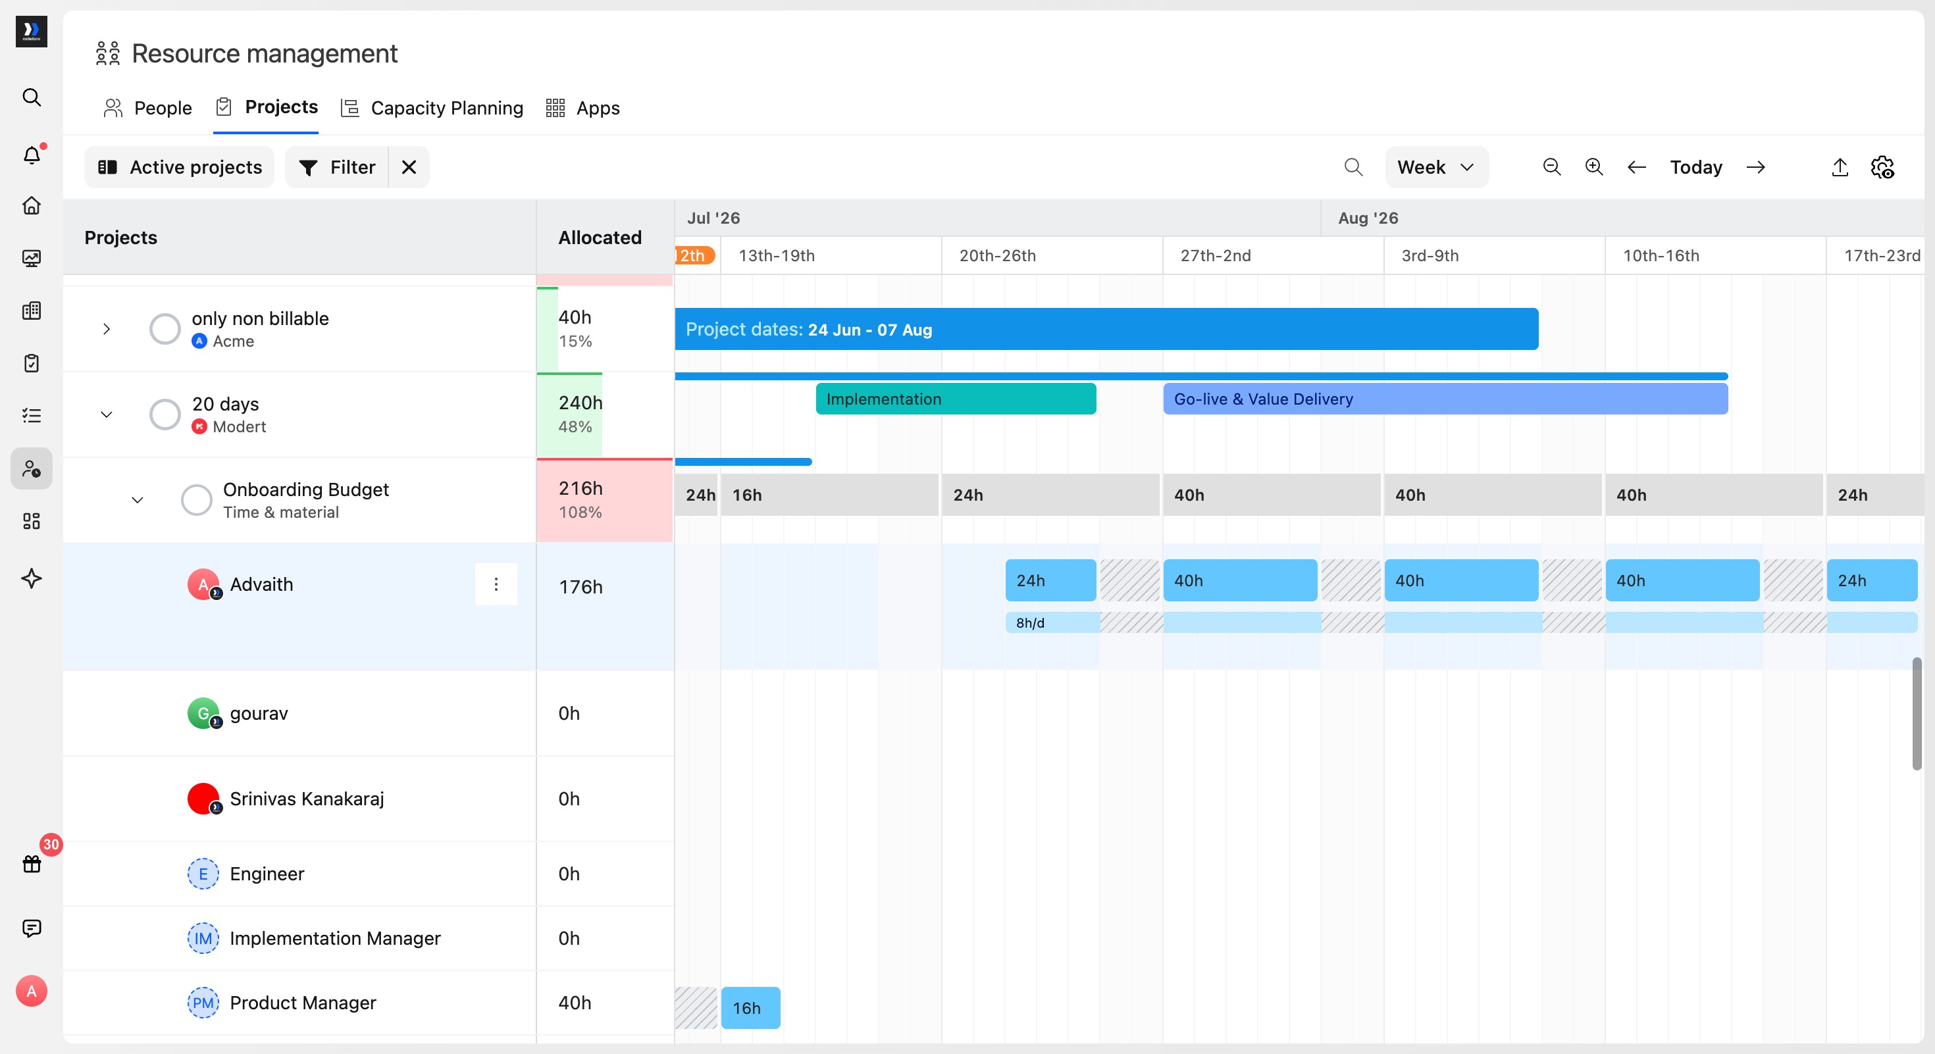
Task: Click the Filter button
Action: [x=336, y=166]
